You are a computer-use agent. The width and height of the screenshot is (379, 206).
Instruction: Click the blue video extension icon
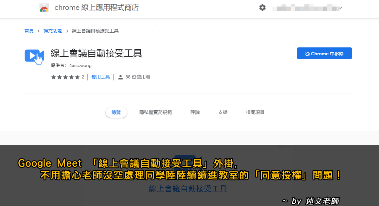pos(34,57)
